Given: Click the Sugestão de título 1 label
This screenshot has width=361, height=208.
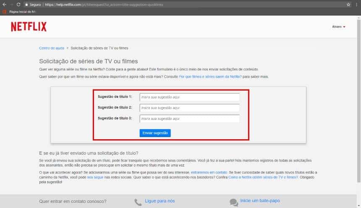Looking at the screenshot, I should (x=115, y=96).
